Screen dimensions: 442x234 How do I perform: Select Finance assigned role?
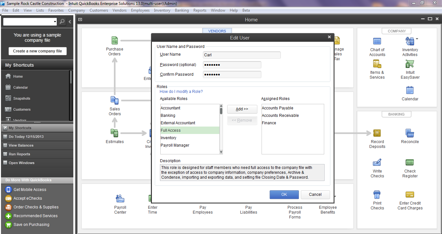point(293,123)
